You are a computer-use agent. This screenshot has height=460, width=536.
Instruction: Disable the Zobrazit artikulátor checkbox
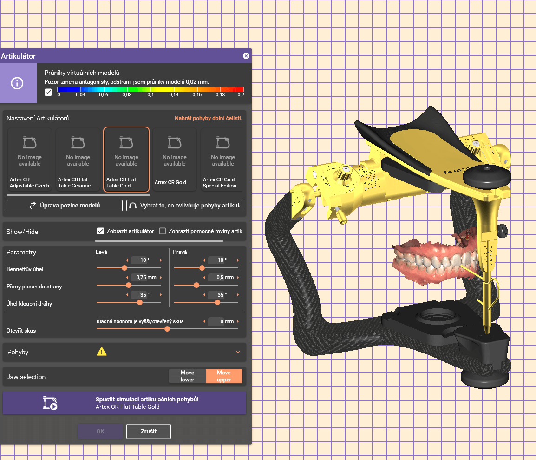[x=100, y=231]
